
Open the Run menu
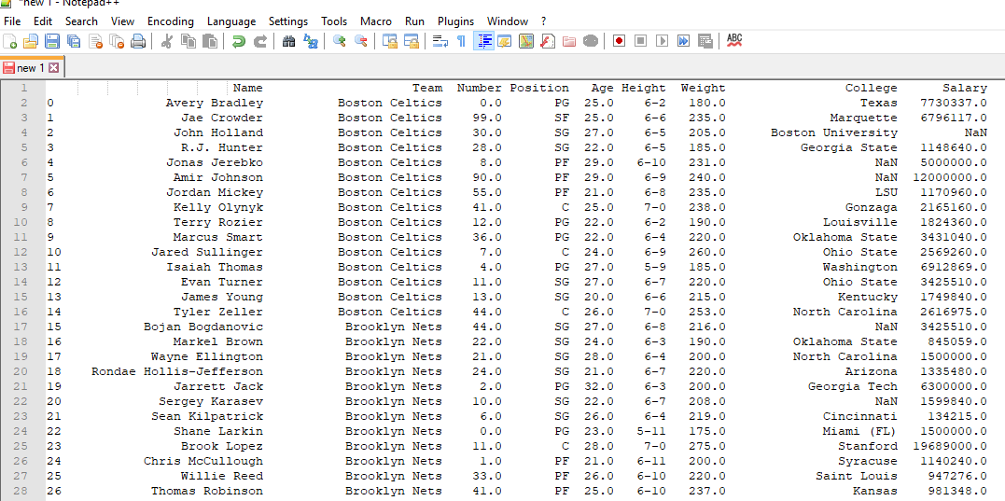pos(414,21)
